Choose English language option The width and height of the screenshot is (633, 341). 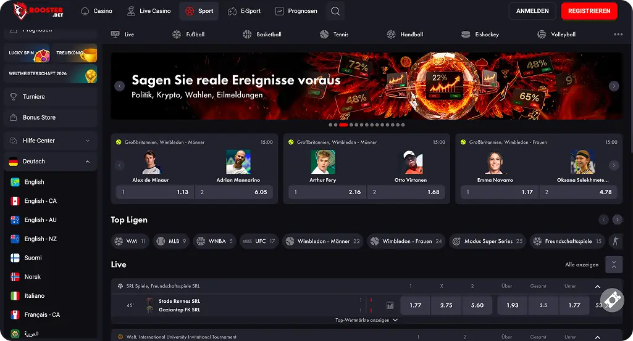[51, 182]
